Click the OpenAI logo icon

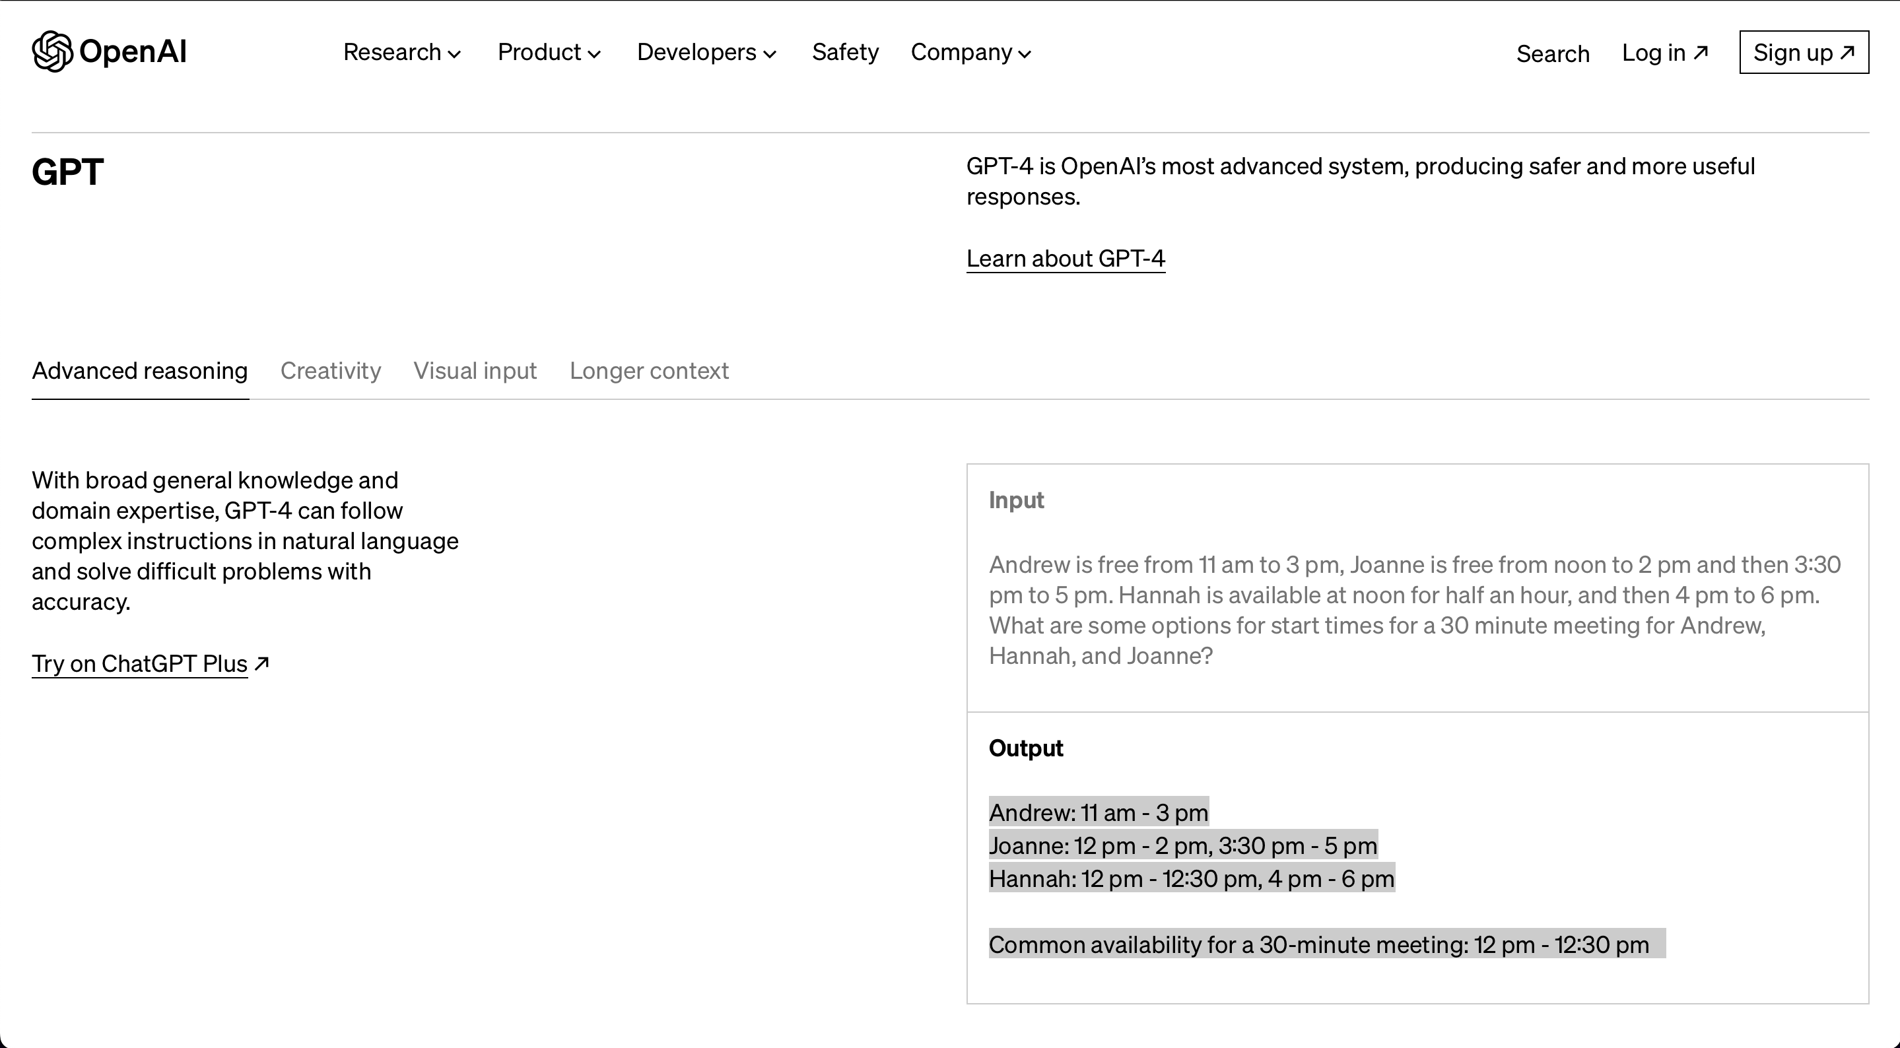click(x=51, y=51)
